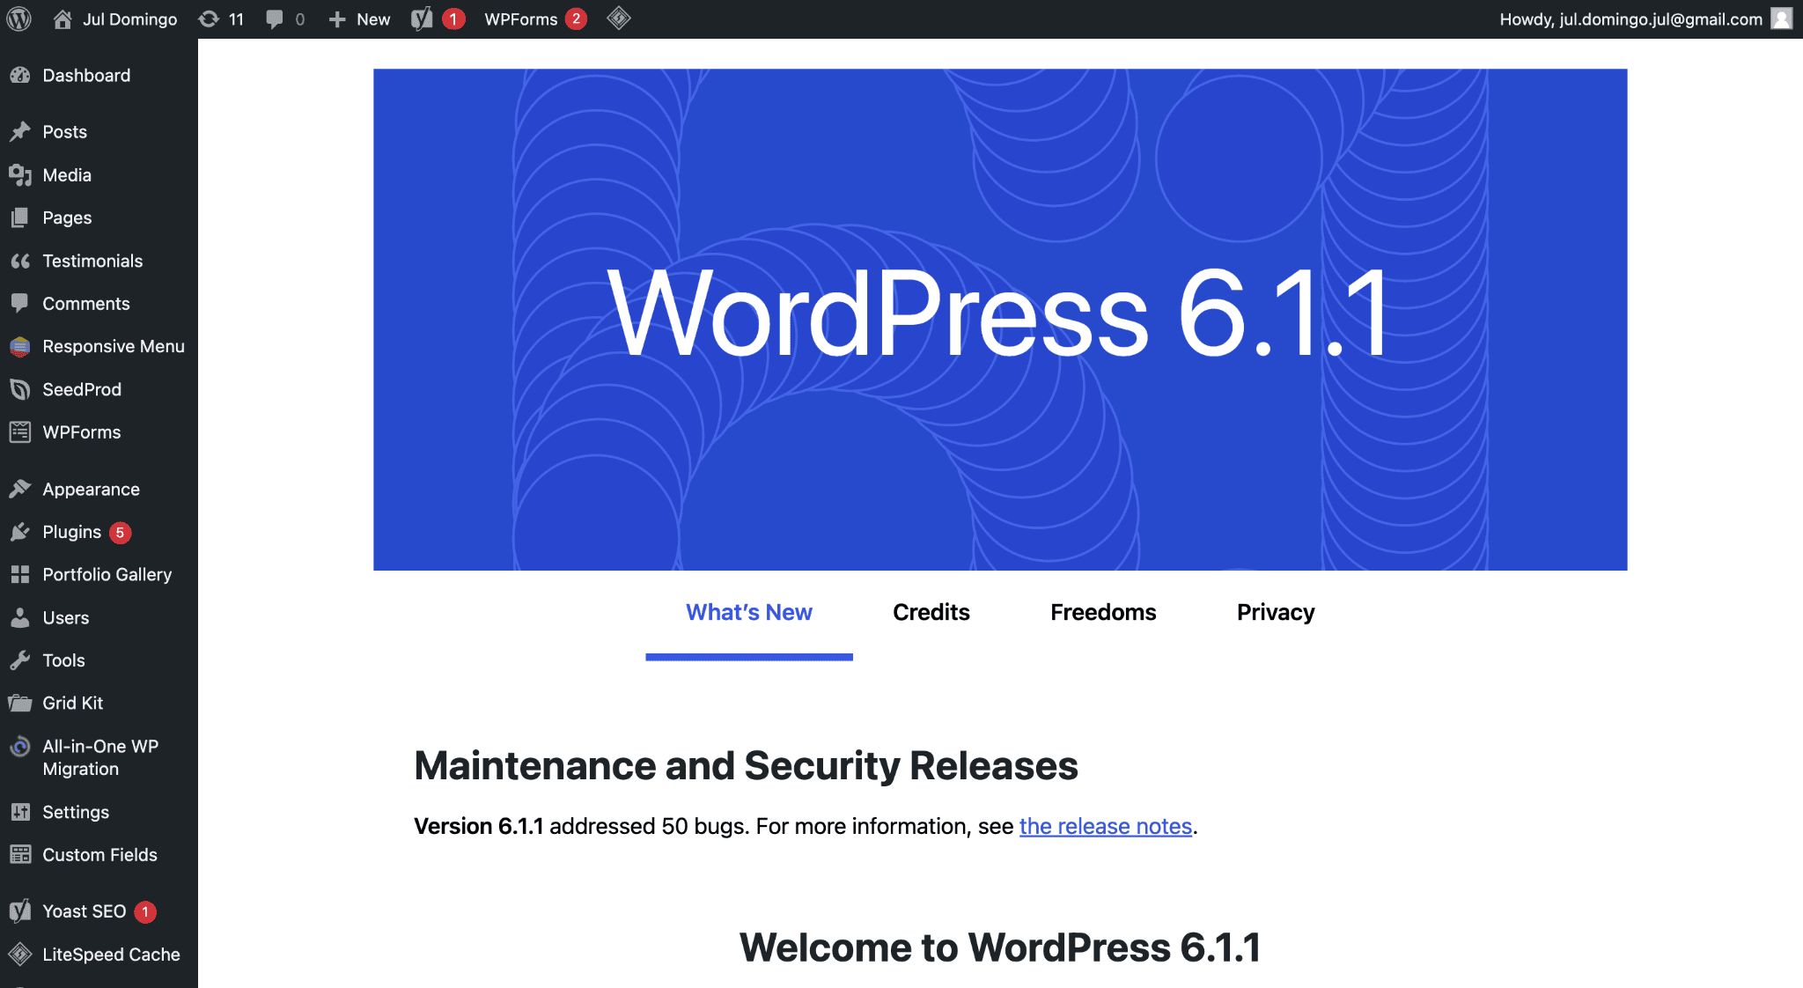Switch to the Credits tab
Screen dimensions: 1803x988
point(931,613)
